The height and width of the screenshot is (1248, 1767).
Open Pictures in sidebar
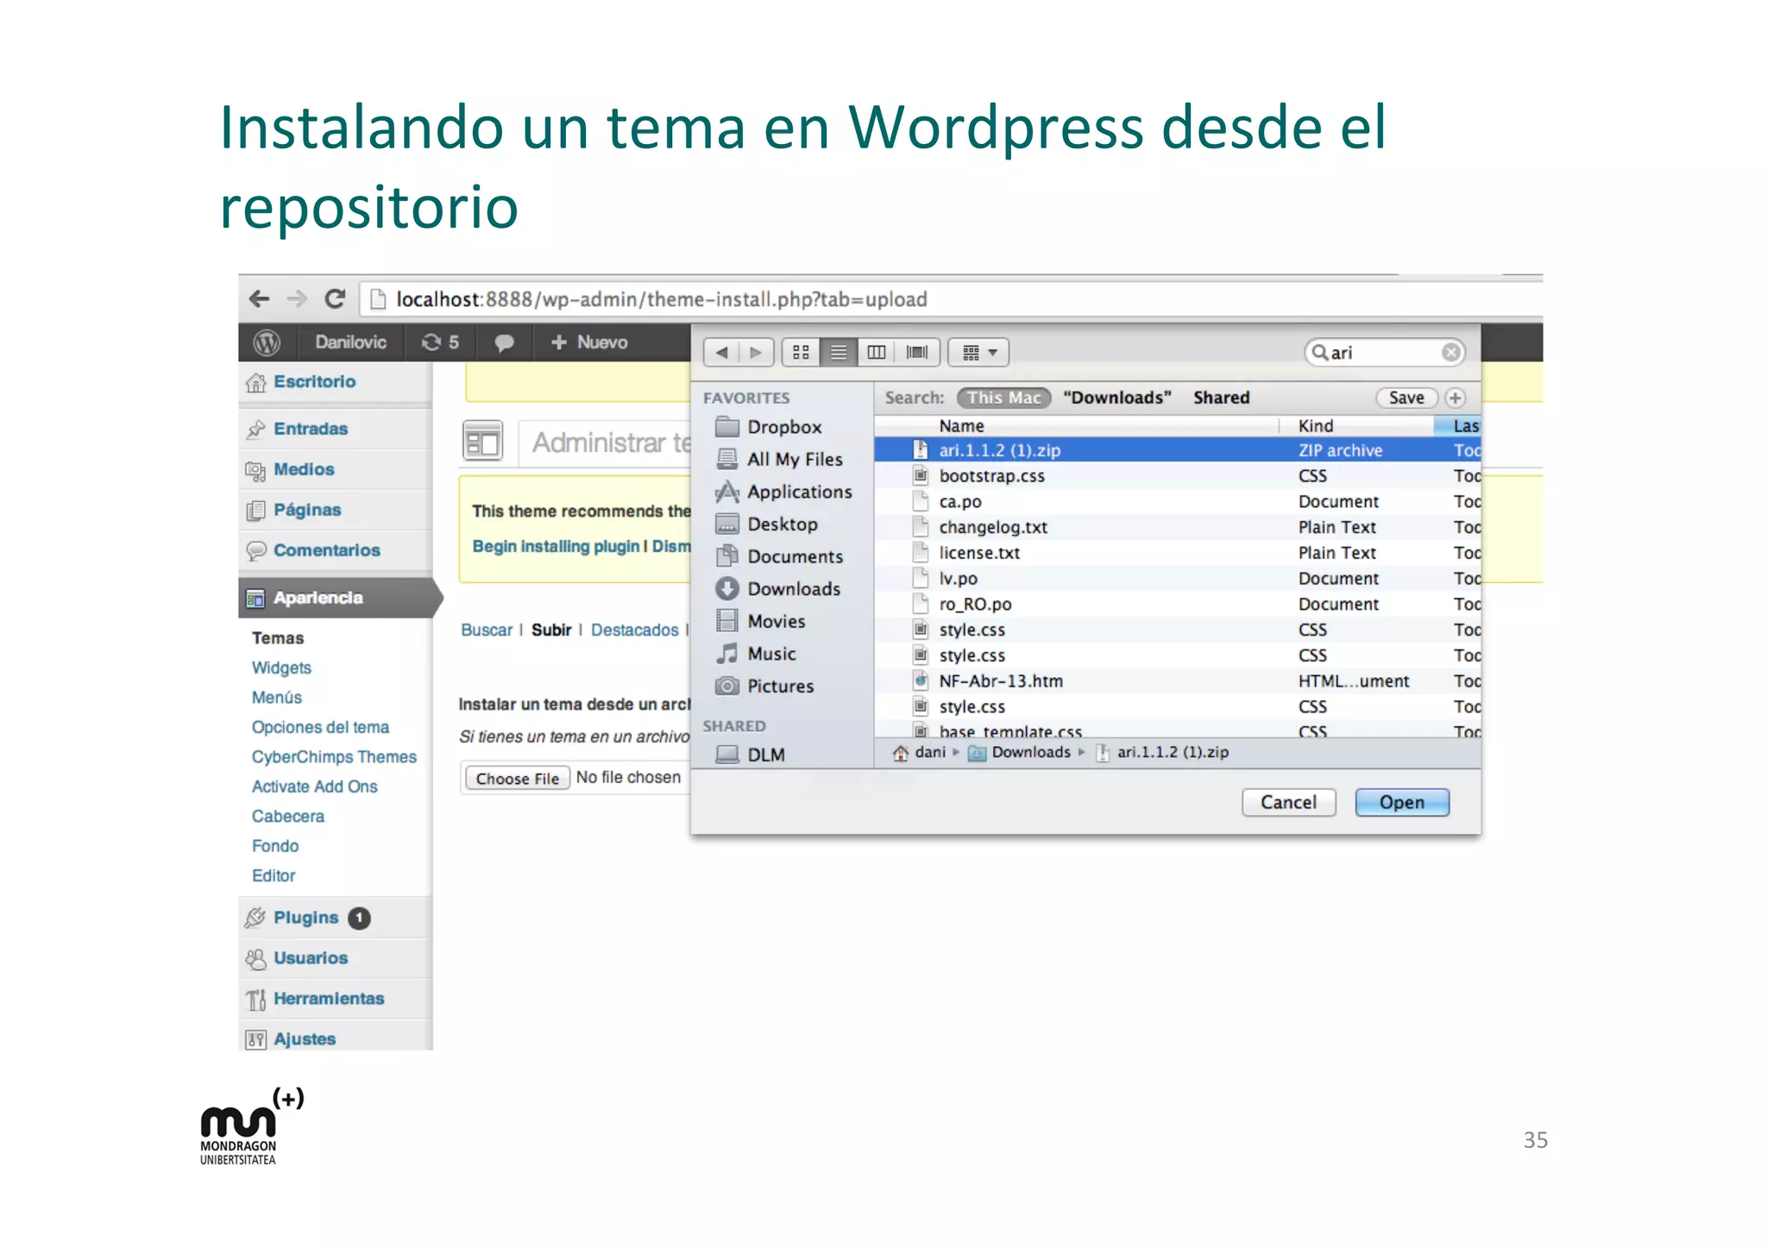[764, 686]
